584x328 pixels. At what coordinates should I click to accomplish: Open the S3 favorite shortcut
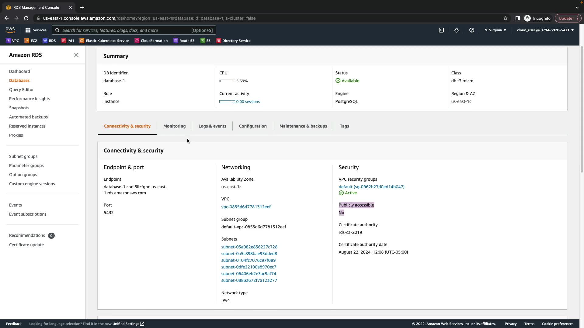pos(205,41)
